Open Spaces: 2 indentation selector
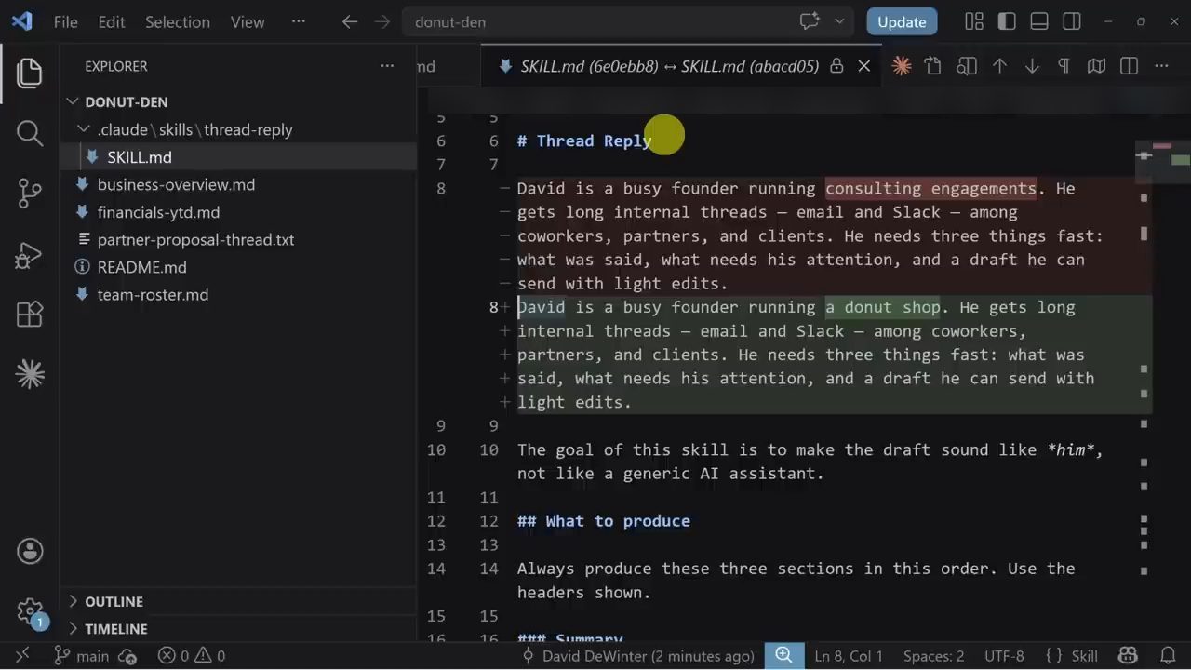The height and width of the screenshot is (670, 1191). click(x=933, y=656)
